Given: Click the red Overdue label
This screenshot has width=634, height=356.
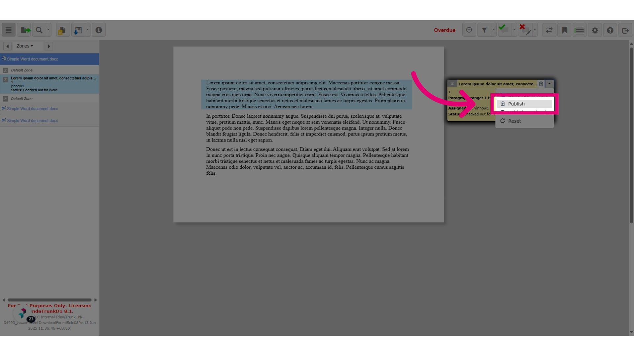Looking at the screenshot, I should click(444, 30).
